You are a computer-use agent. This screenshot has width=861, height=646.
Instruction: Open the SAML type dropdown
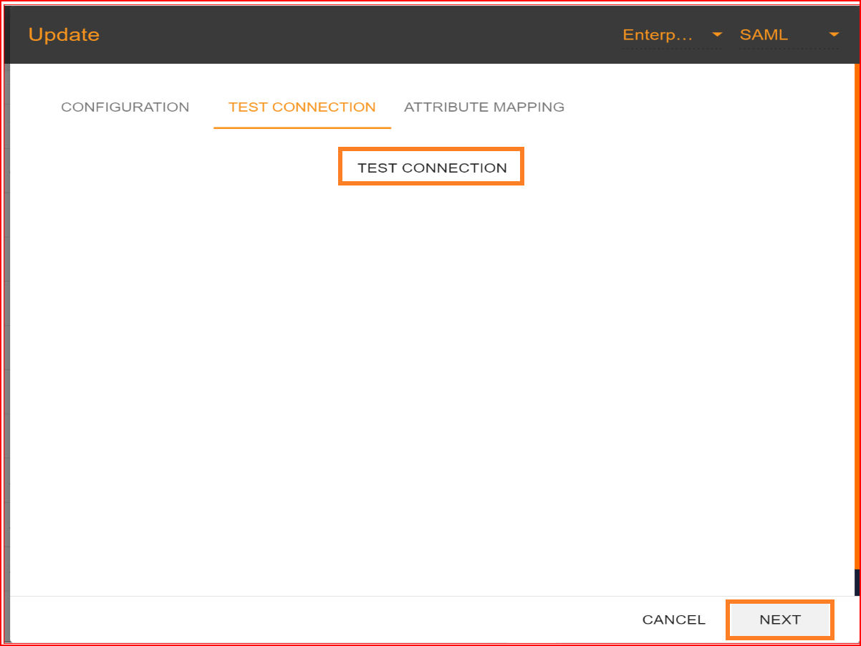(789, 35)
